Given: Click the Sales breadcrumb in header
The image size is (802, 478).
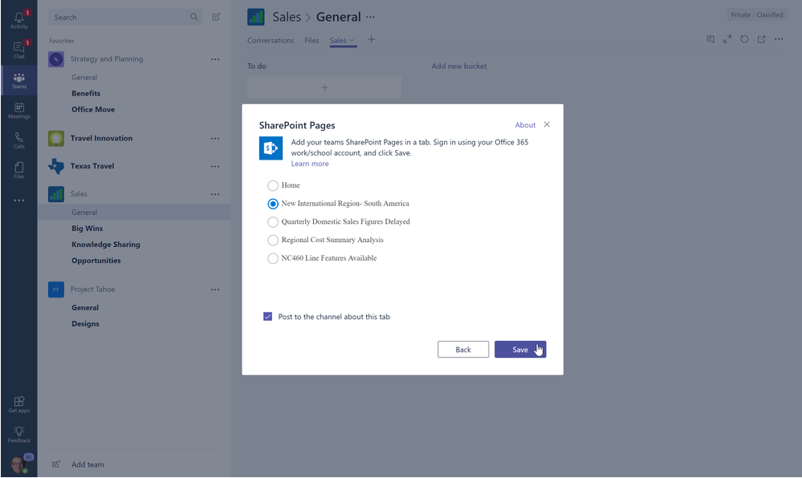Looking at the screenshot, I should (x=287, y=17).
